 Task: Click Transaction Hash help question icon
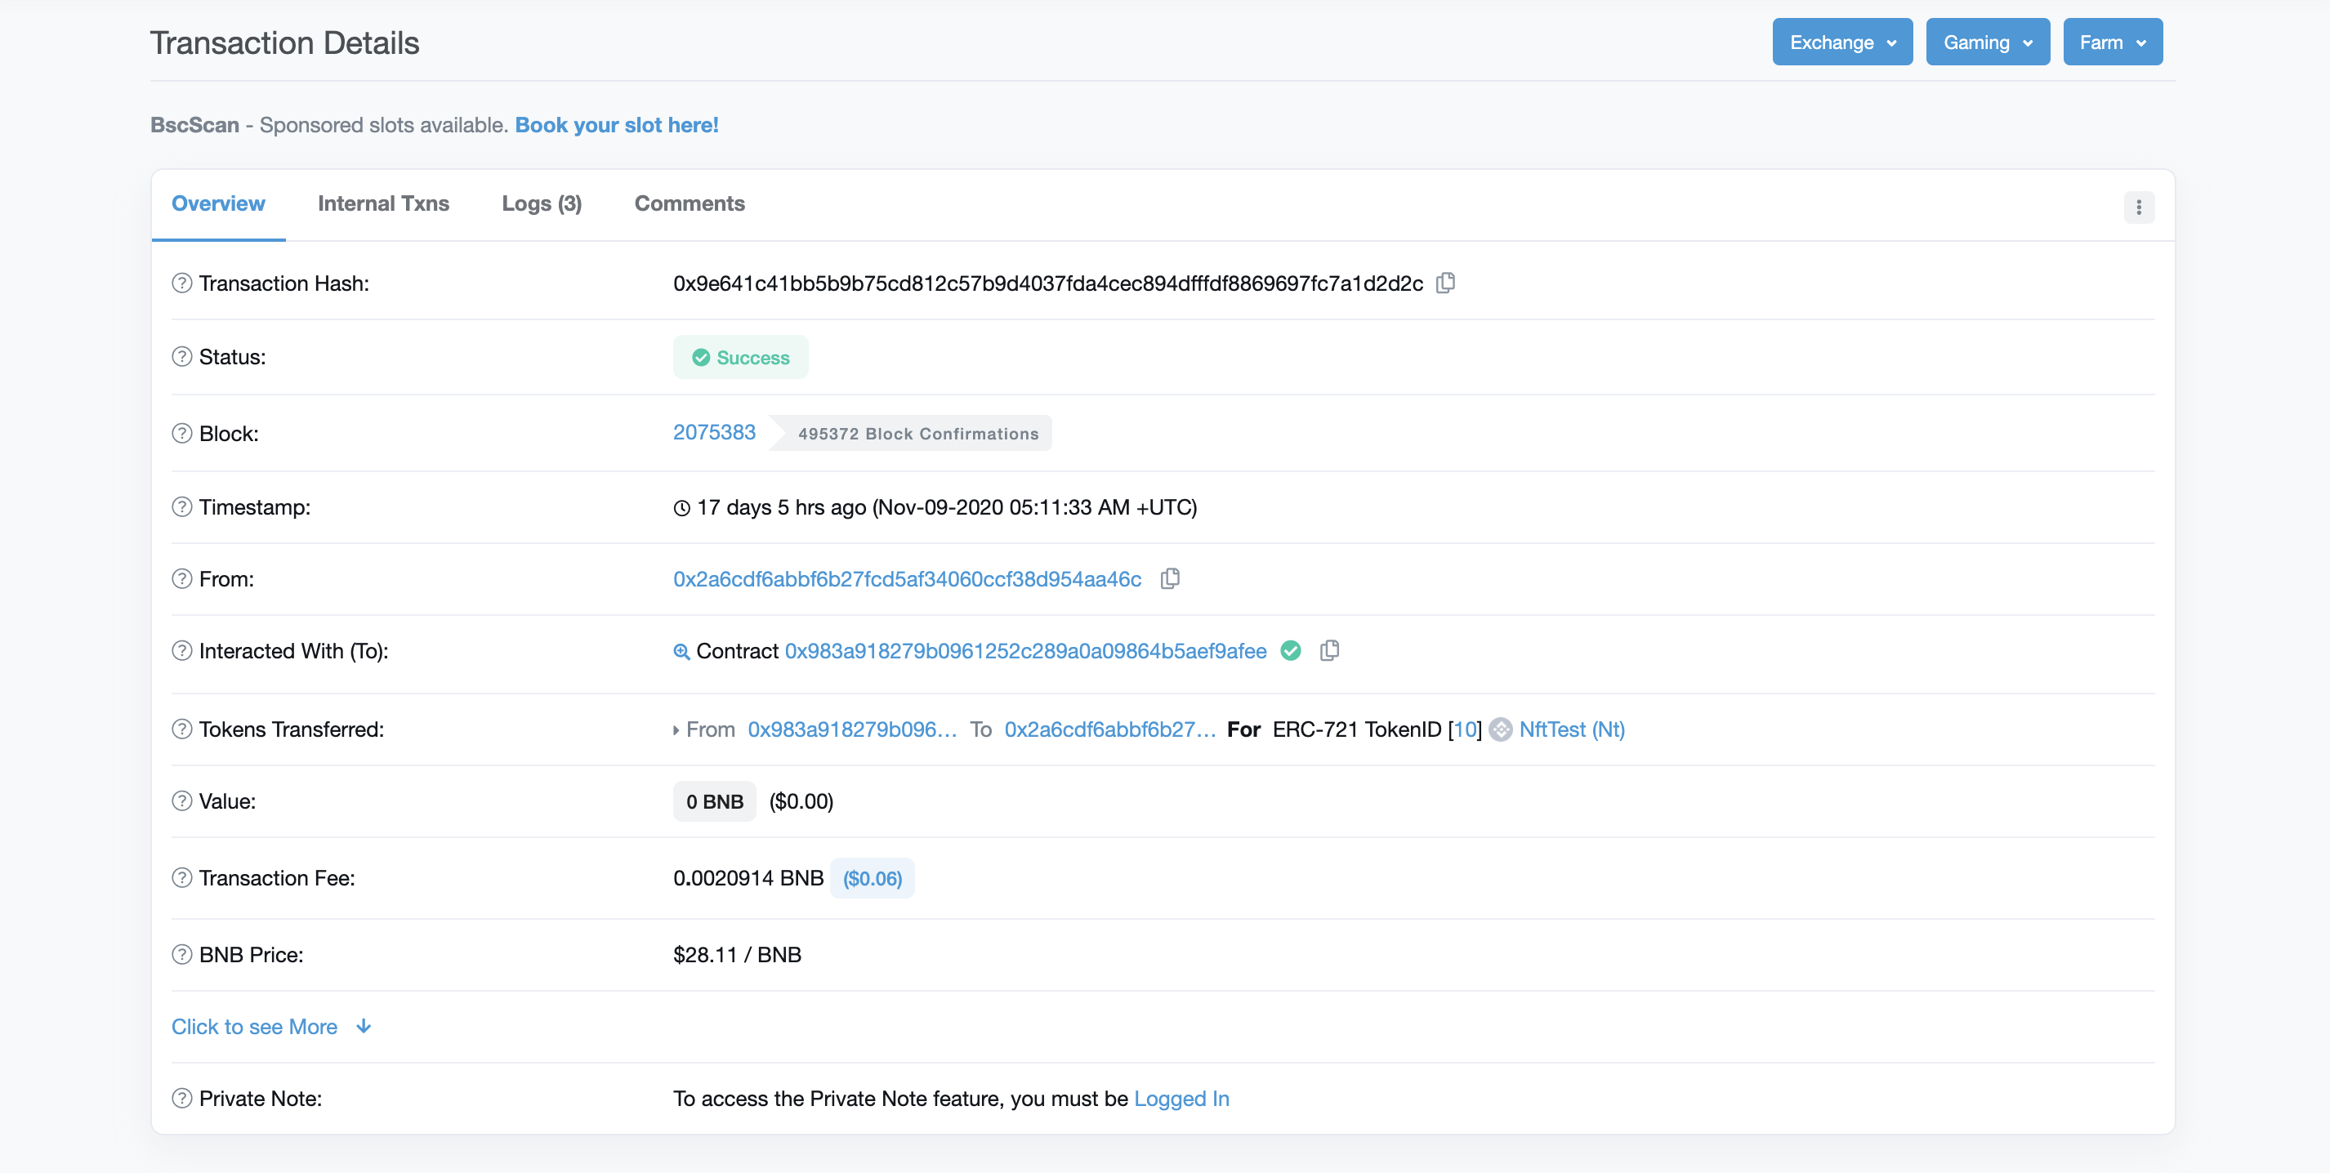coord(182,283)
